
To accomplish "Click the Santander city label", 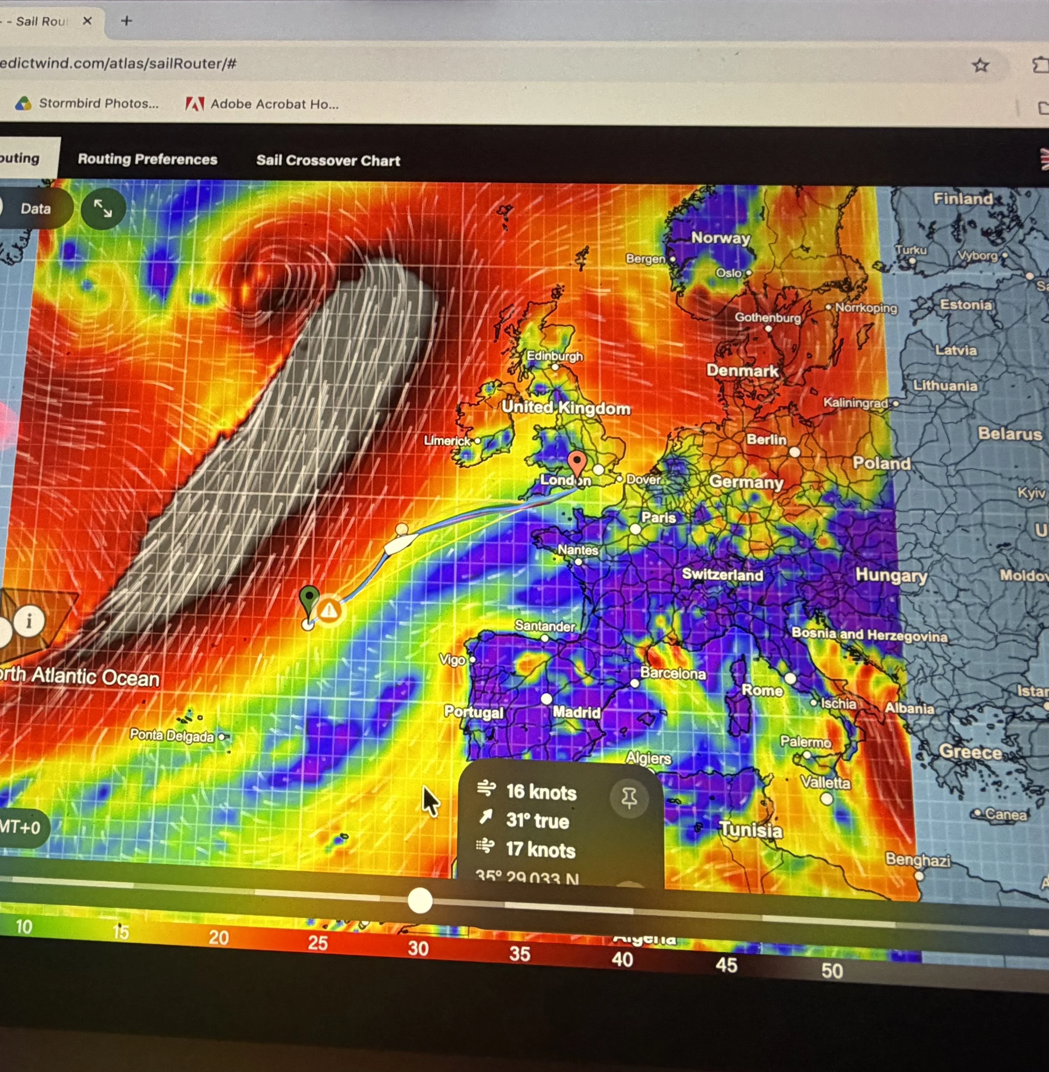I will pos(544,626).
